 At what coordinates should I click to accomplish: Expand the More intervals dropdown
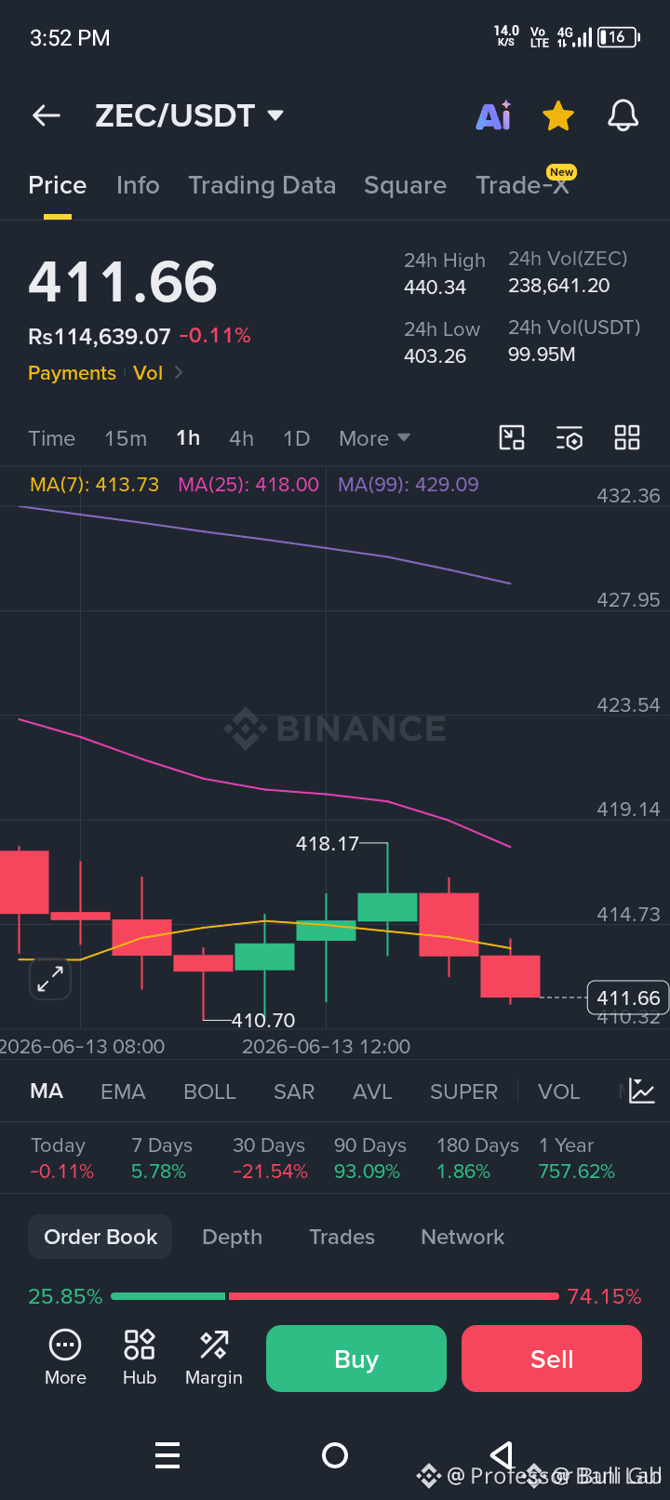tap(374, 438)
